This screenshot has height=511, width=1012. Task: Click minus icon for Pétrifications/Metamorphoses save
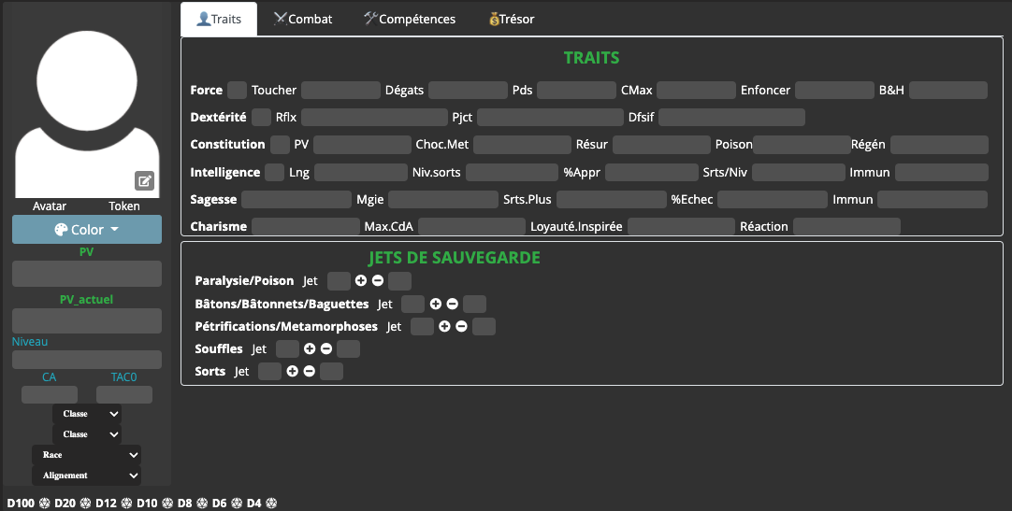461,326
